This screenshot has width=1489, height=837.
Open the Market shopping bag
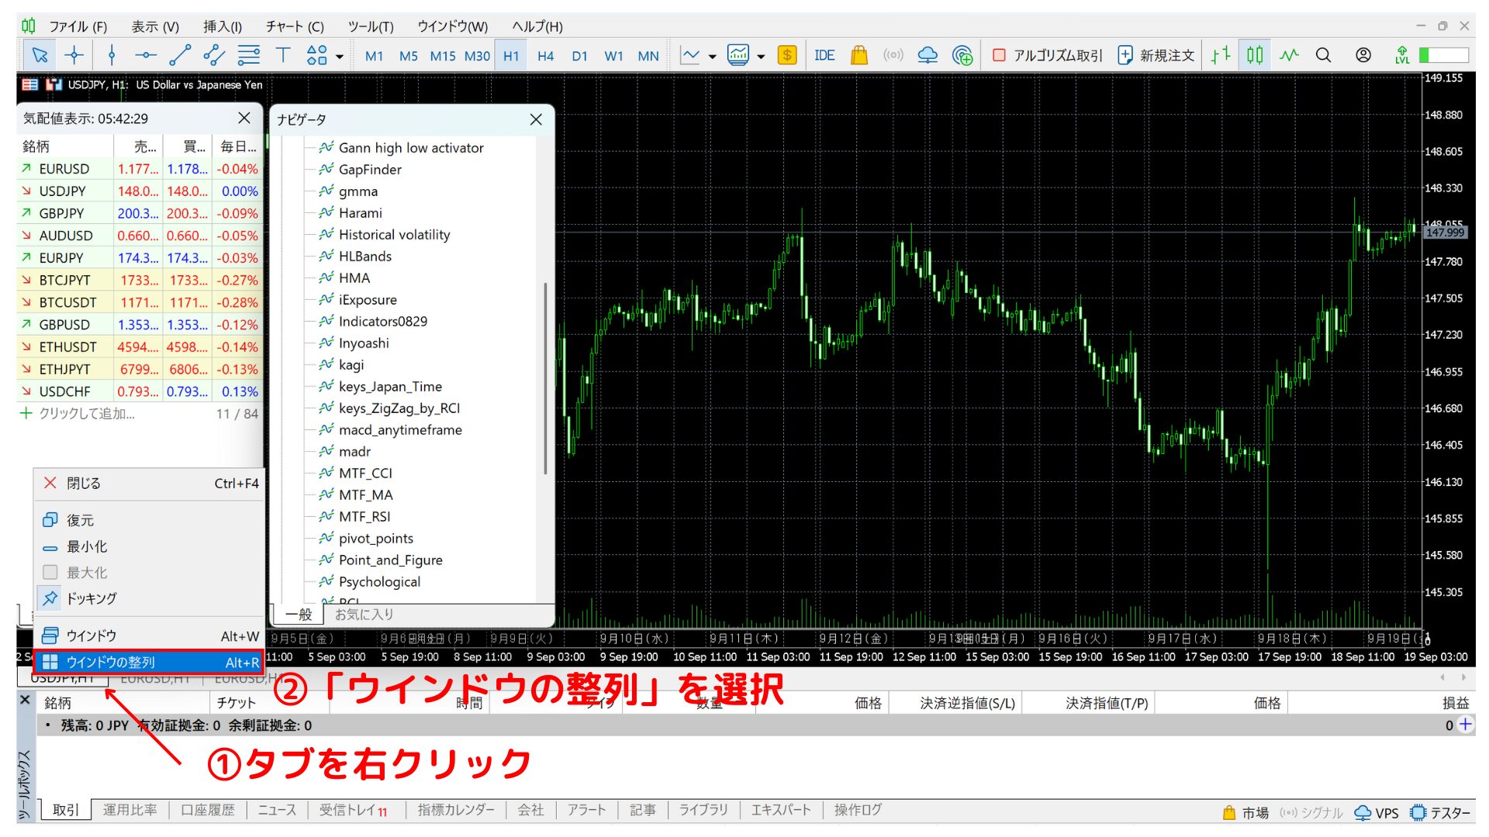(x=858, y=55)
